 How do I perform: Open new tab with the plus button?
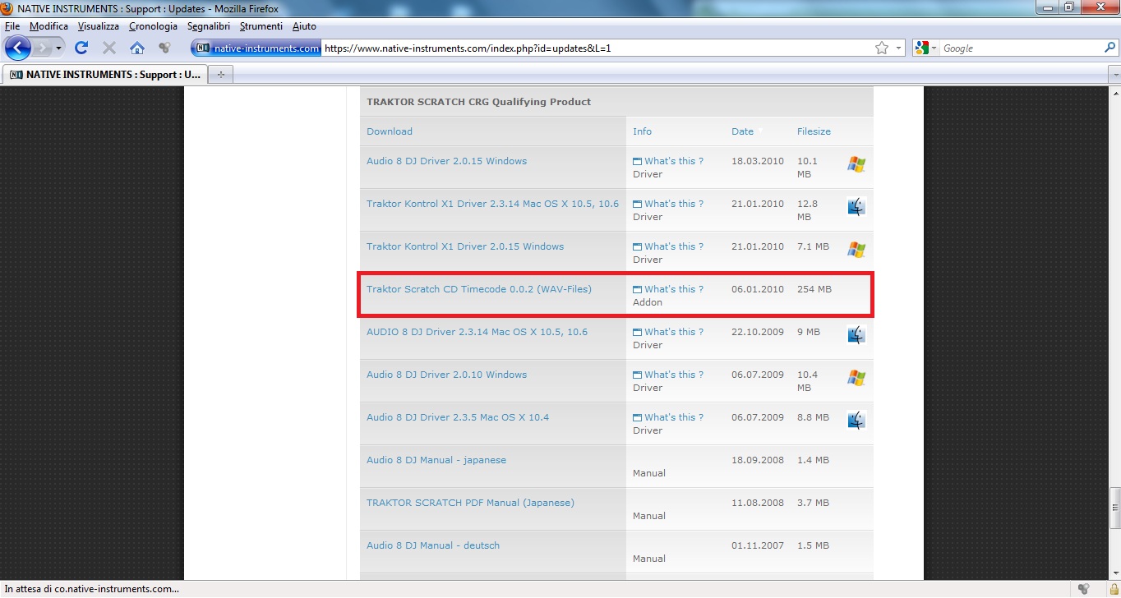pos(220,75)
